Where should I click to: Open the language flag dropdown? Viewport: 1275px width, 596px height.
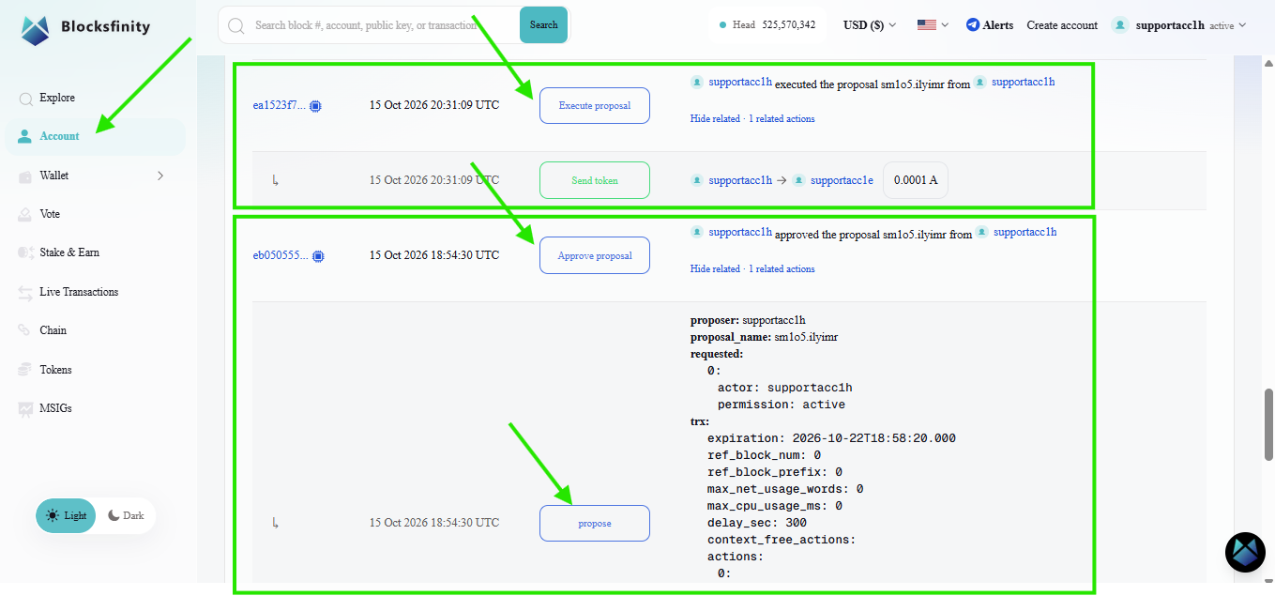[933, 25]
